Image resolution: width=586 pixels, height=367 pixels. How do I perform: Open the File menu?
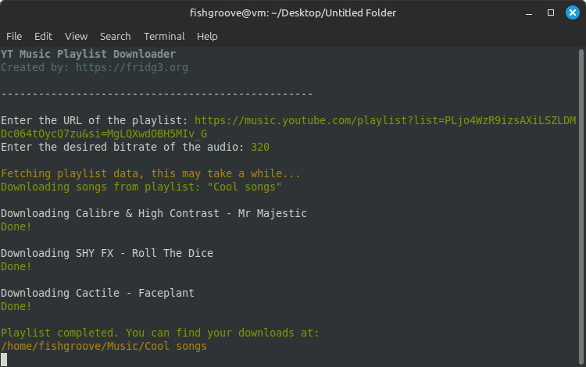[x=14, y=36]
